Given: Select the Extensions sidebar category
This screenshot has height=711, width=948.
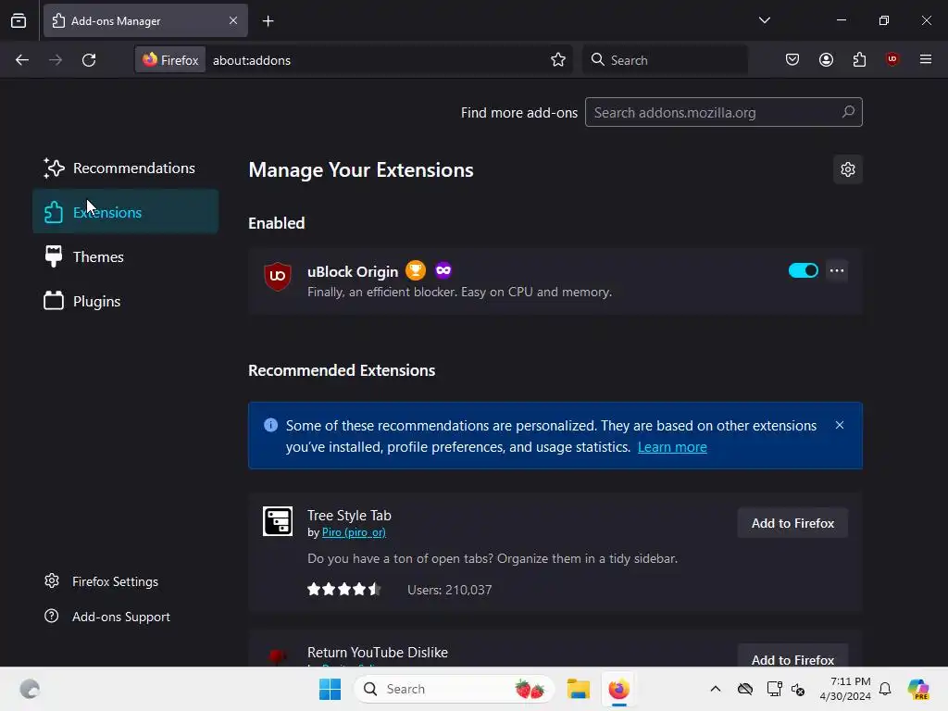Looking at the screenshot, I should (125, 212).
